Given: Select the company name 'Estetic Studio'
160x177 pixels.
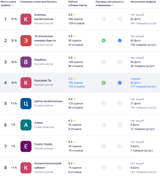Looking at the screenshot, I should click(x=43, y=144).
